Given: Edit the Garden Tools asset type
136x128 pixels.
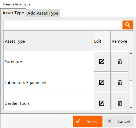Looking at the screenshot, I should tap(102, 103).
